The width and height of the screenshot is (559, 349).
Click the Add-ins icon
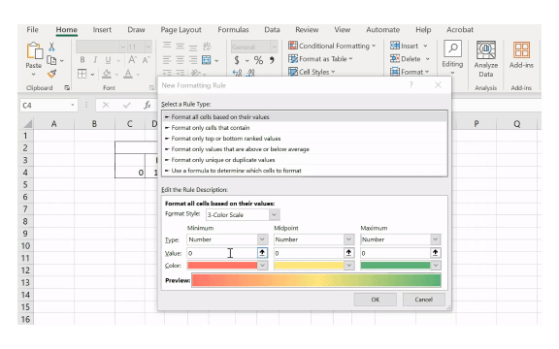[x=521, y=49]
